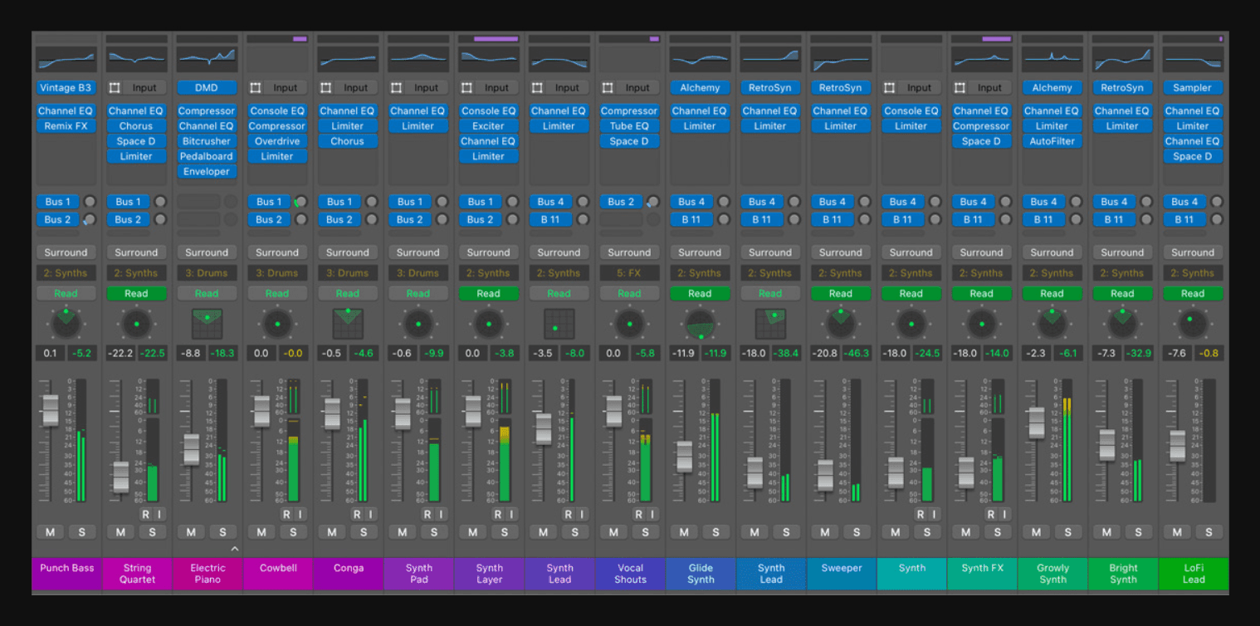Click the pan knob on Growly Synth
Viewport: 1260px width, 626px height.
point(1052,324)
